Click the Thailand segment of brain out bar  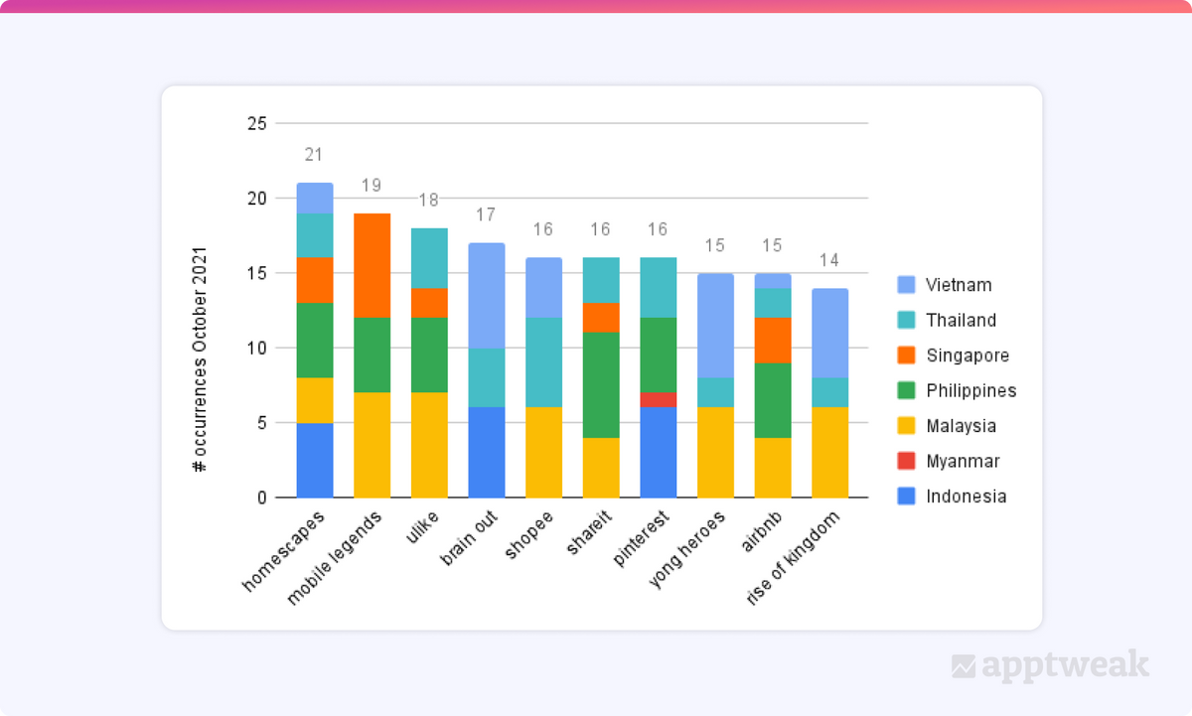pos(487,378)
